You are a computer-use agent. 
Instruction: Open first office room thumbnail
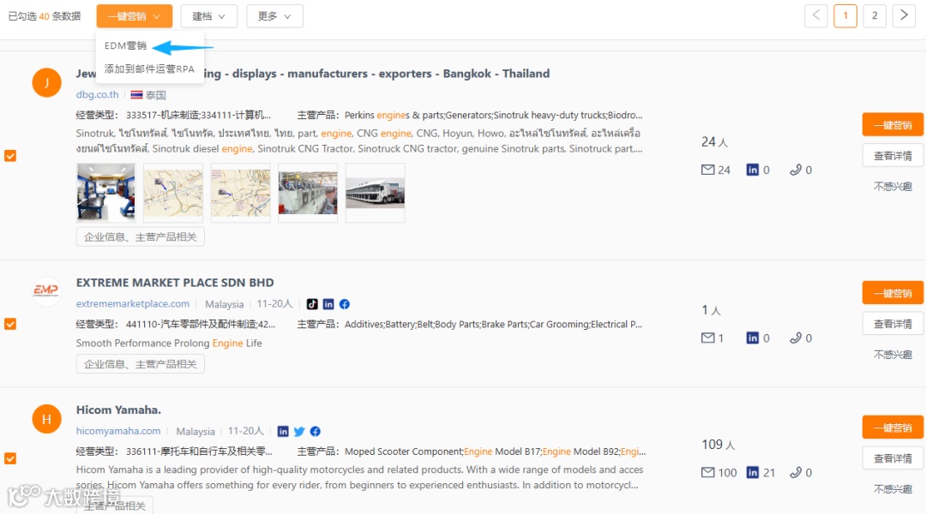point(105,193)
